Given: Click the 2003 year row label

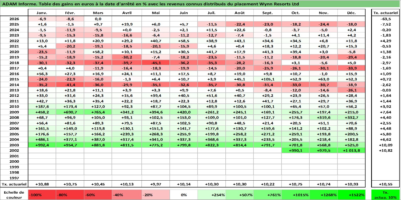Looking at the screenshot, I should pos(14,145).
